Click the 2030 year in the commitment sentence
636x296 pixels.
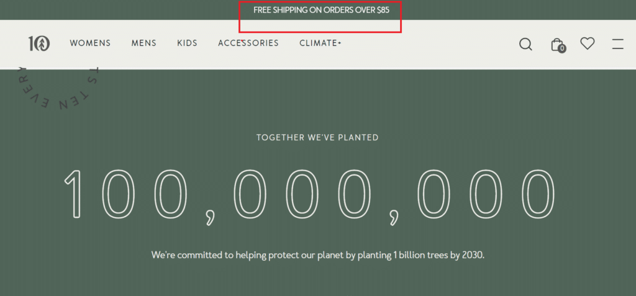(471, 255)
